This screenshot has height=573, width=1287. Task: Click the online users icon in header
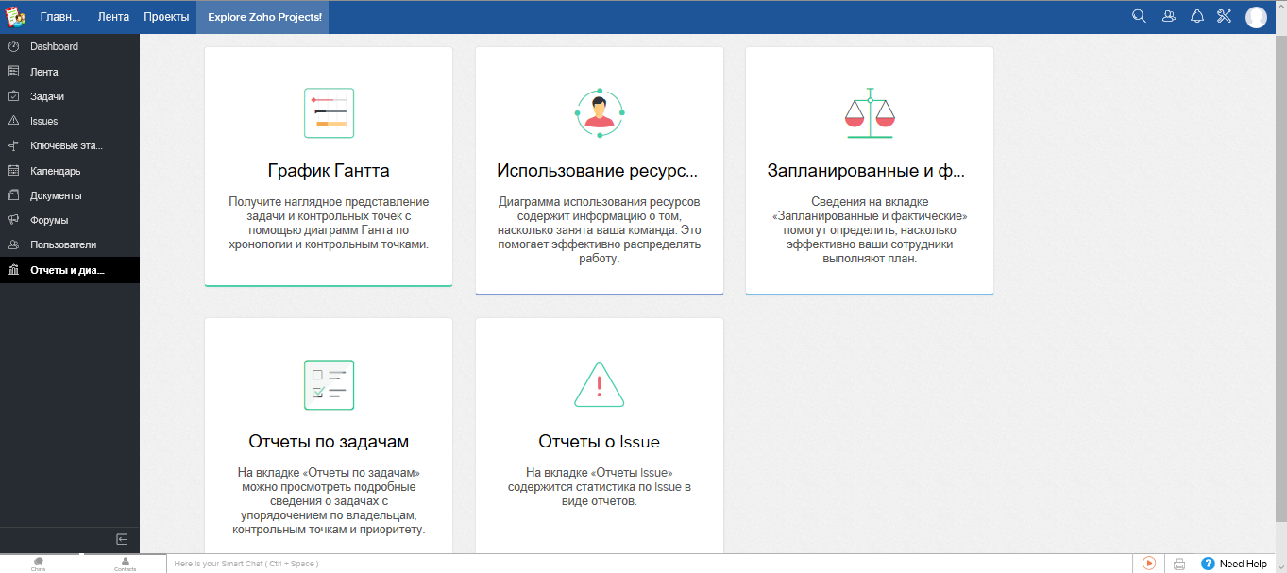coord(1167,16)
